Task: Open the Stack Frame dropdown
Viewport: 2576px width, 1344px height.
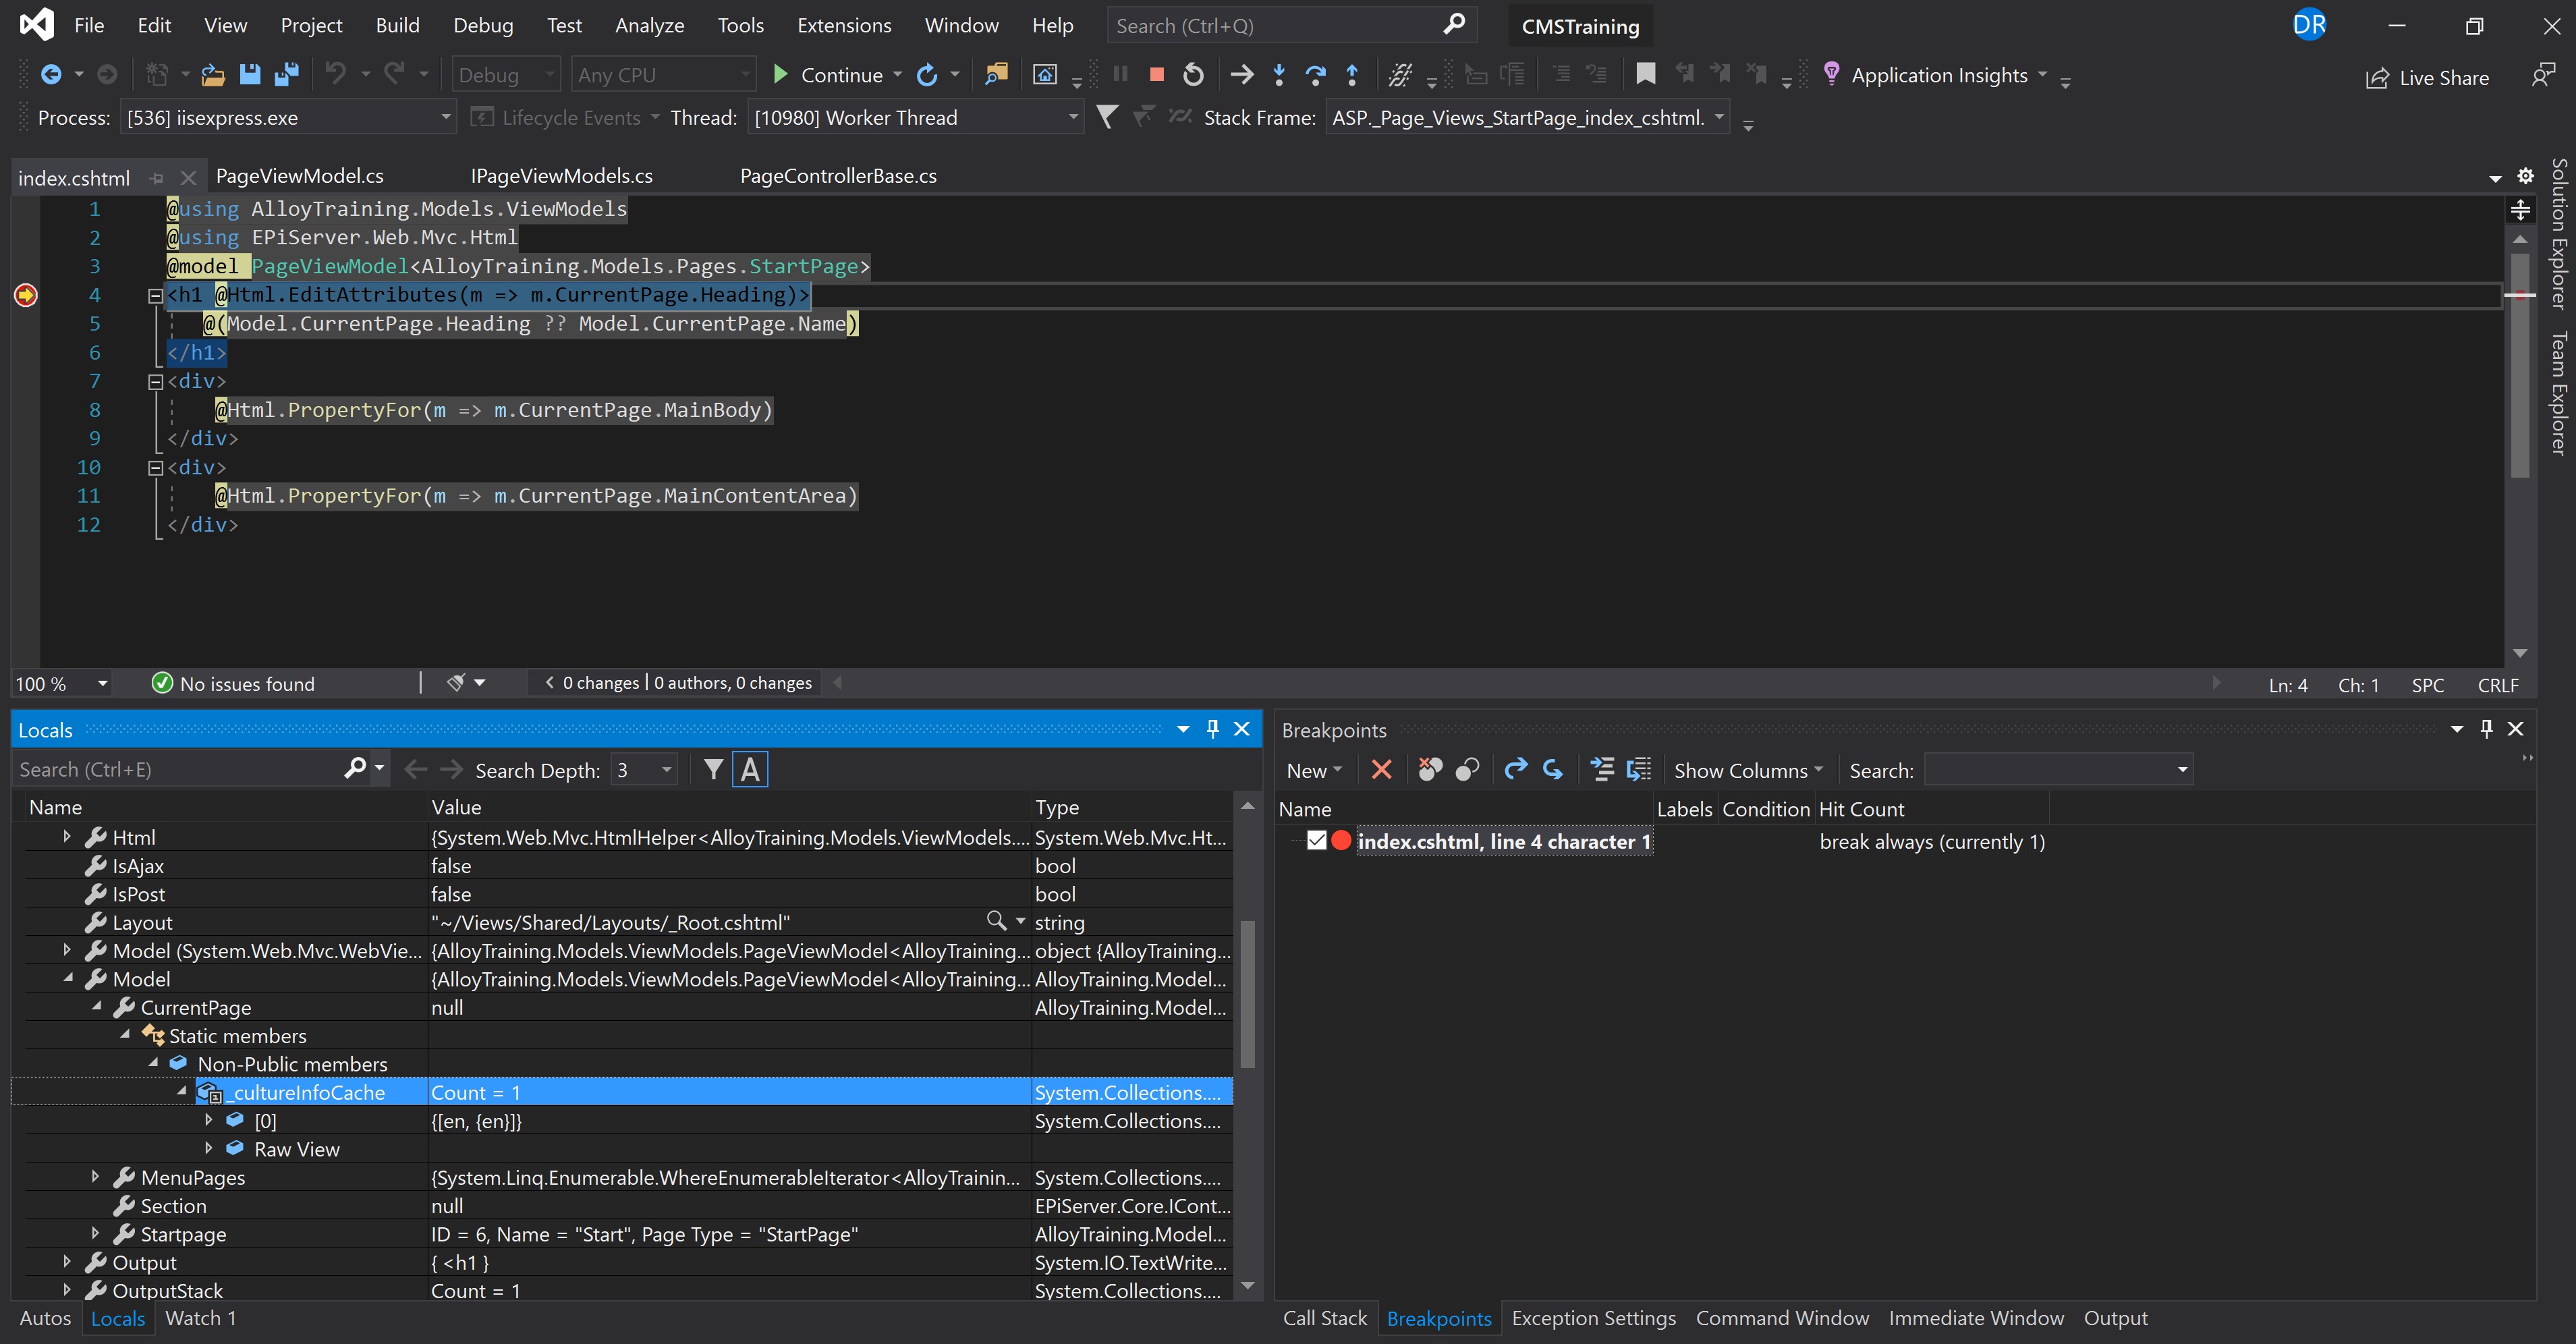Action: tap(1719, 117)
